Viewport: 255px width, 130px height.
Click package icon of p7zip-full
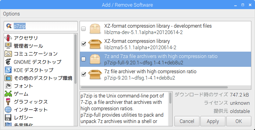tap(95, 59)
